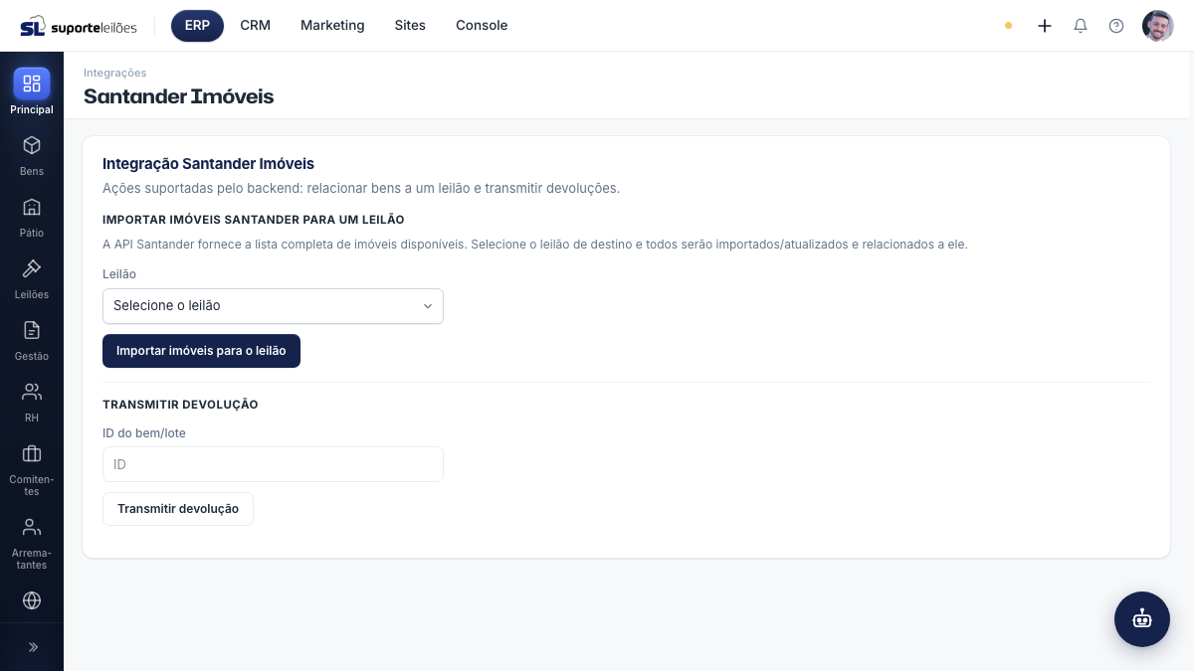Open the help question mark icon
This screenshot has width=1194, height=671.
(x=1116, y=26)
